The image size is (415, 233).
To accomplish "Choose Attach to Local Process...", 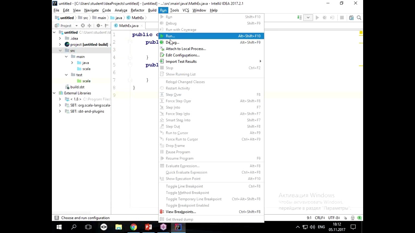I will (211, 49).
